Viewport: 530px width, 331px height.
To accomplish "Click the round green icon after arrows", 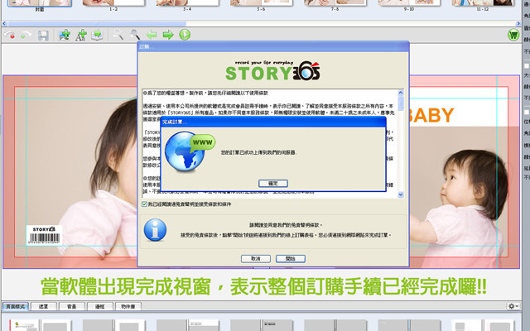I will tap(185, 35).
